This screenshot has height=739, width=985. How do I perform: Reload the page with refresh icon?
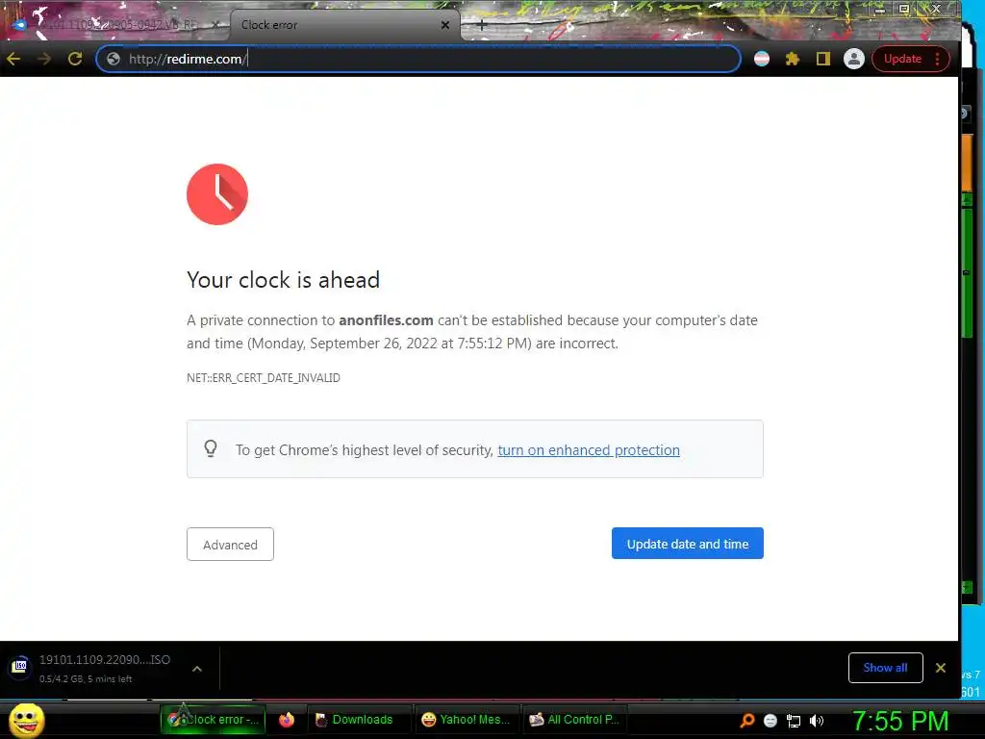coord(75,59)
